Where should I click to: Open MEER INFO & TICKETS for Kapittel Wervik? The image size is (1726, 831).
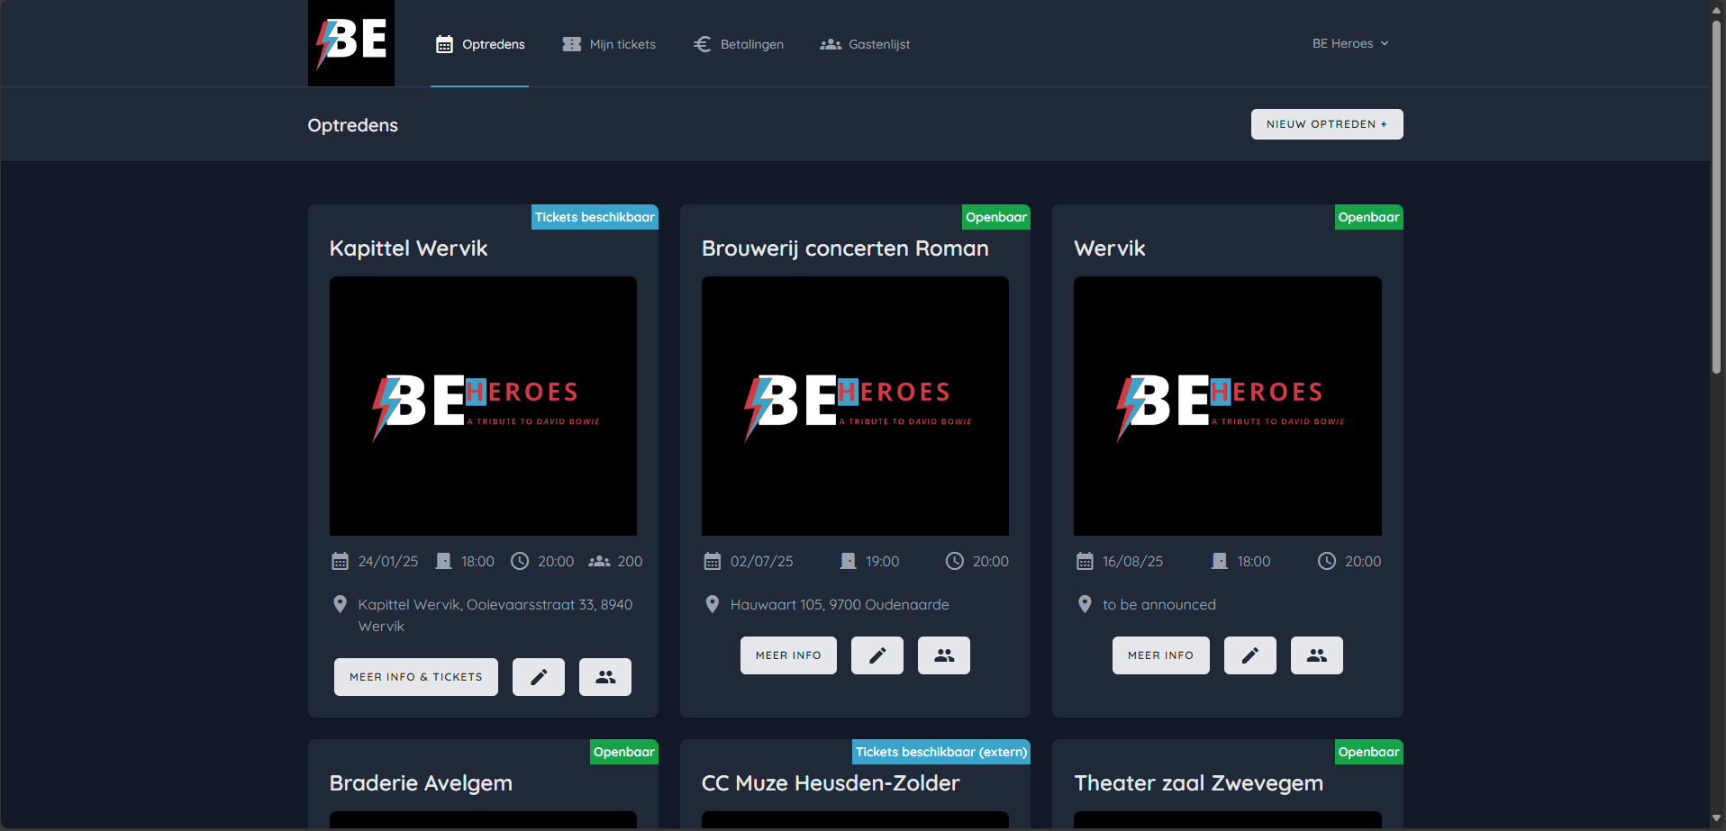point(415,676)
